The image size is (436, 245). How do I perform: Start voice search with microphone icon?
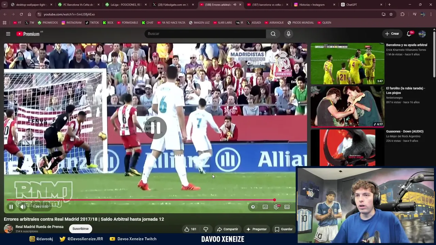pos(289,34)
